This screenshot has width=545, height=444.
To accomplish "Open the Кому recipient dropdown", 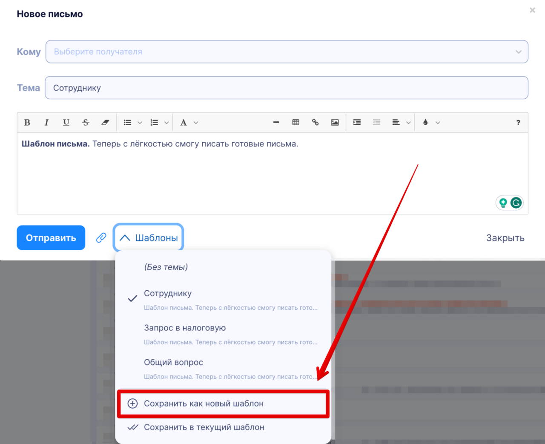I will point(287,52).
